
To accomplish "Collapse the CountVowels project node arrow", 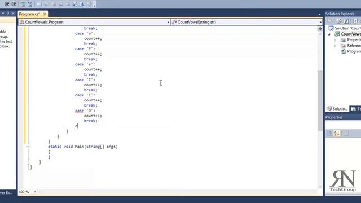I will (x=329, y=34).
